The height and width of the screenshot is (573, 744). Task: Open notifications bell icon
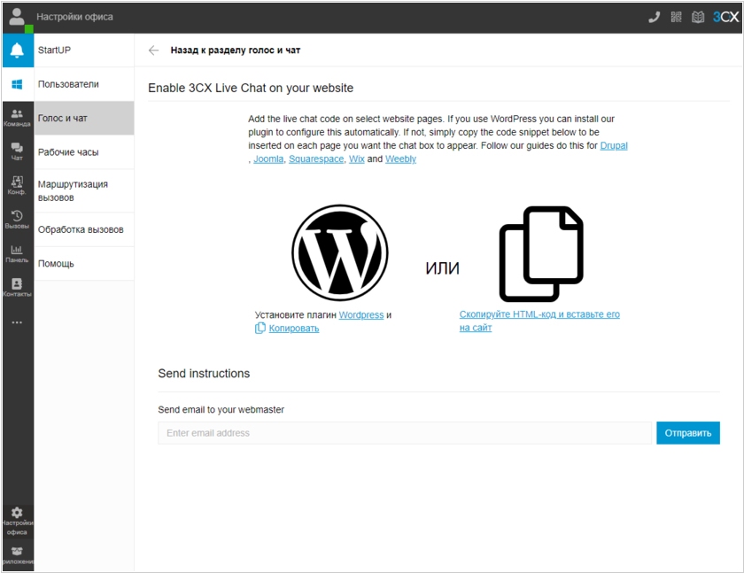pos(17,50)
